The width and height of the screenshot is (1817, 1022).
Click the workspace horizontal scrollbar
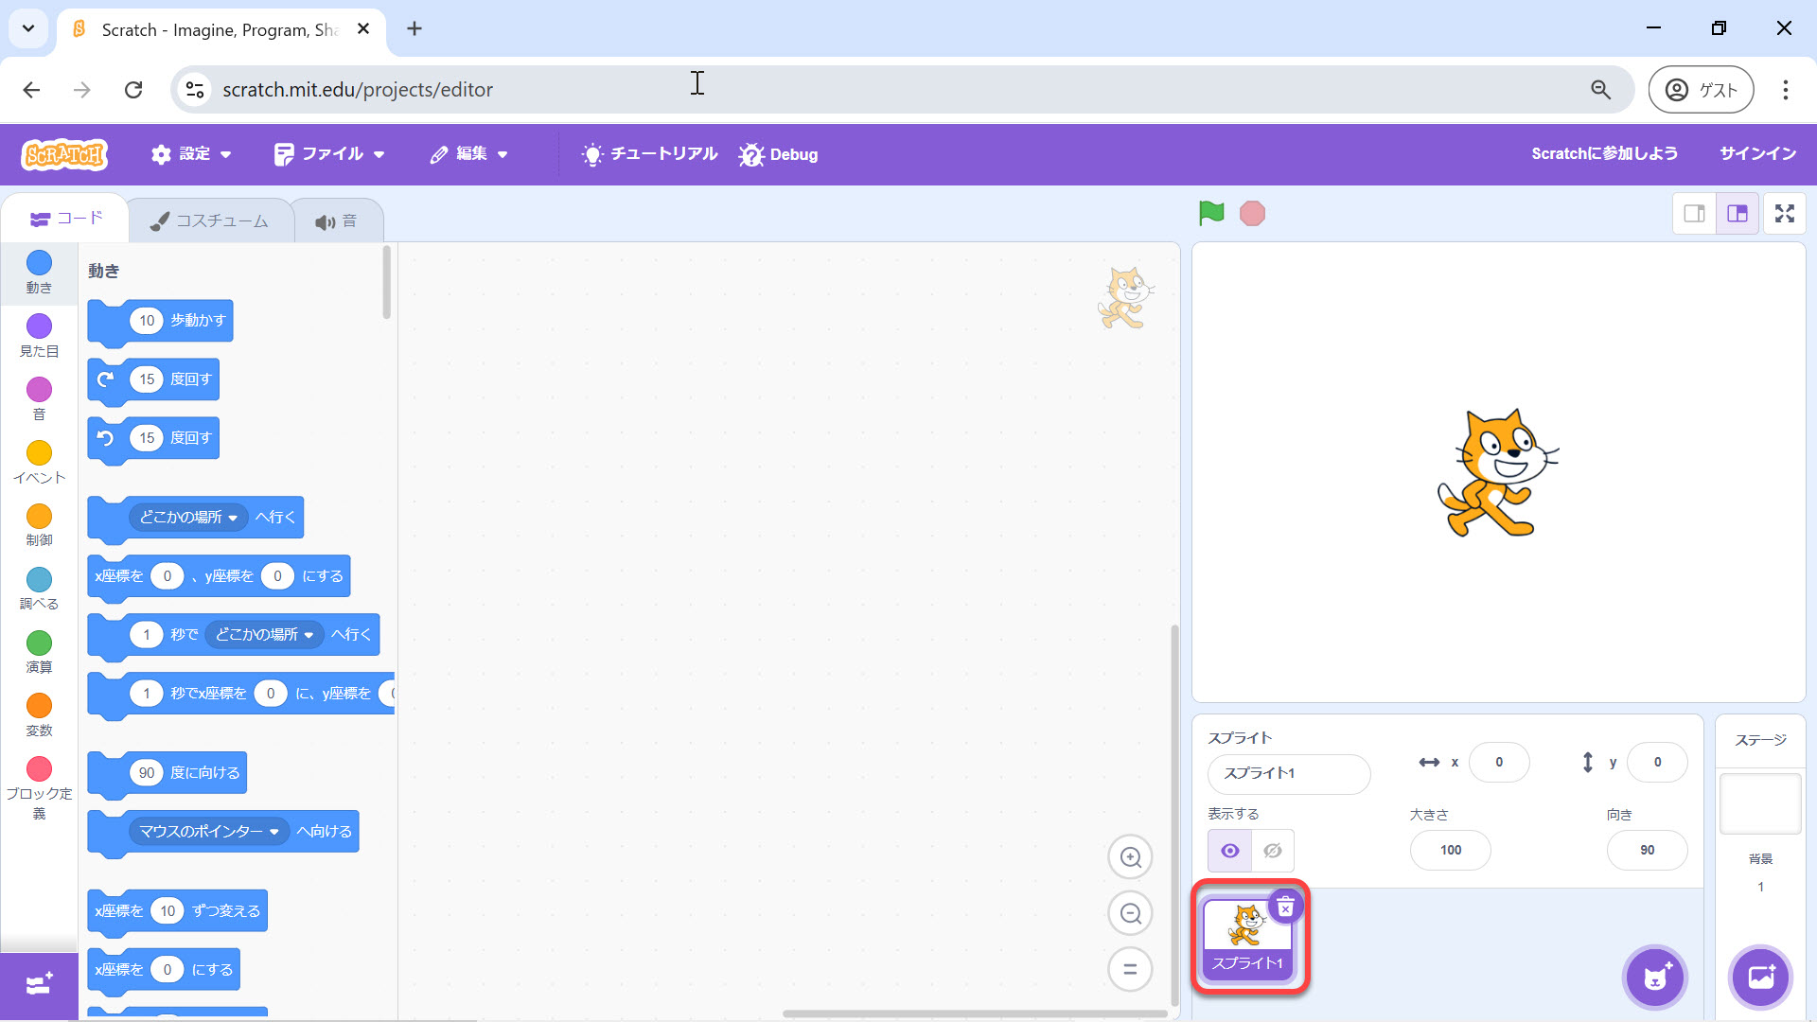coord(975,1013)
